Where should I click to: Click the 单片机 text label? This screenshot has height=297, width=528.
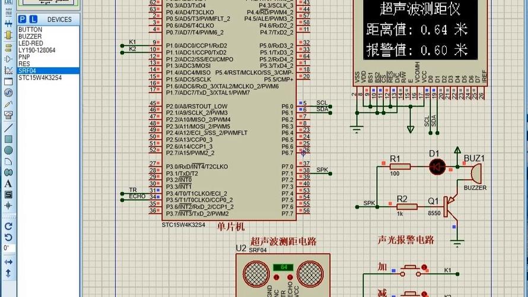230,226
